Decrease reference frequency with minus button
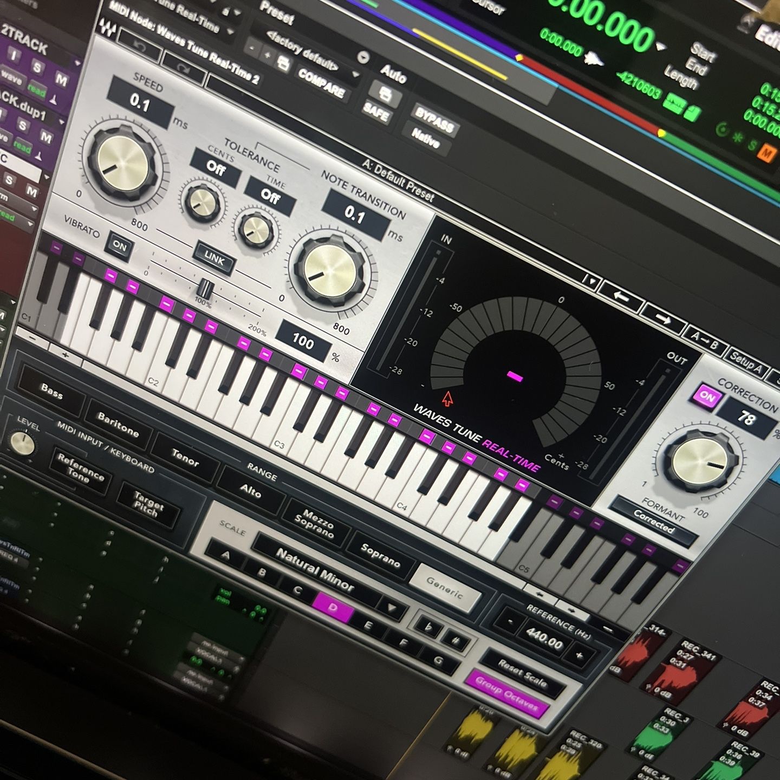 tap(511, 621)
